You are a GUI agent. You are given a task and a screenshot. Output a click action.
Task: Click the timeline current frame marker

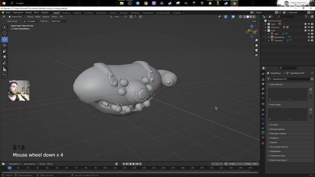tap(9, 168)
